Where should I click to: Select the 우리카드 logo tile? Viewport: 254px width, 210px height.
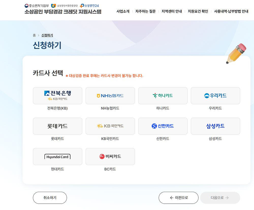[x=215, y=96]
